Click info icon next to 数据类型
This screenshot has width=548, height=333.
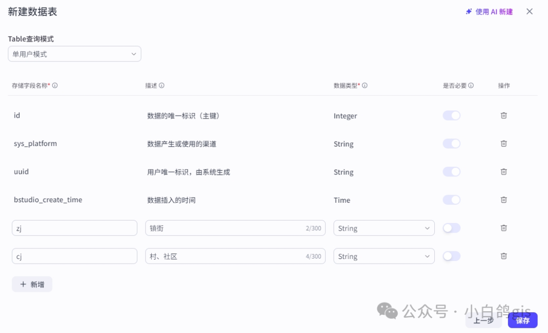364,86
